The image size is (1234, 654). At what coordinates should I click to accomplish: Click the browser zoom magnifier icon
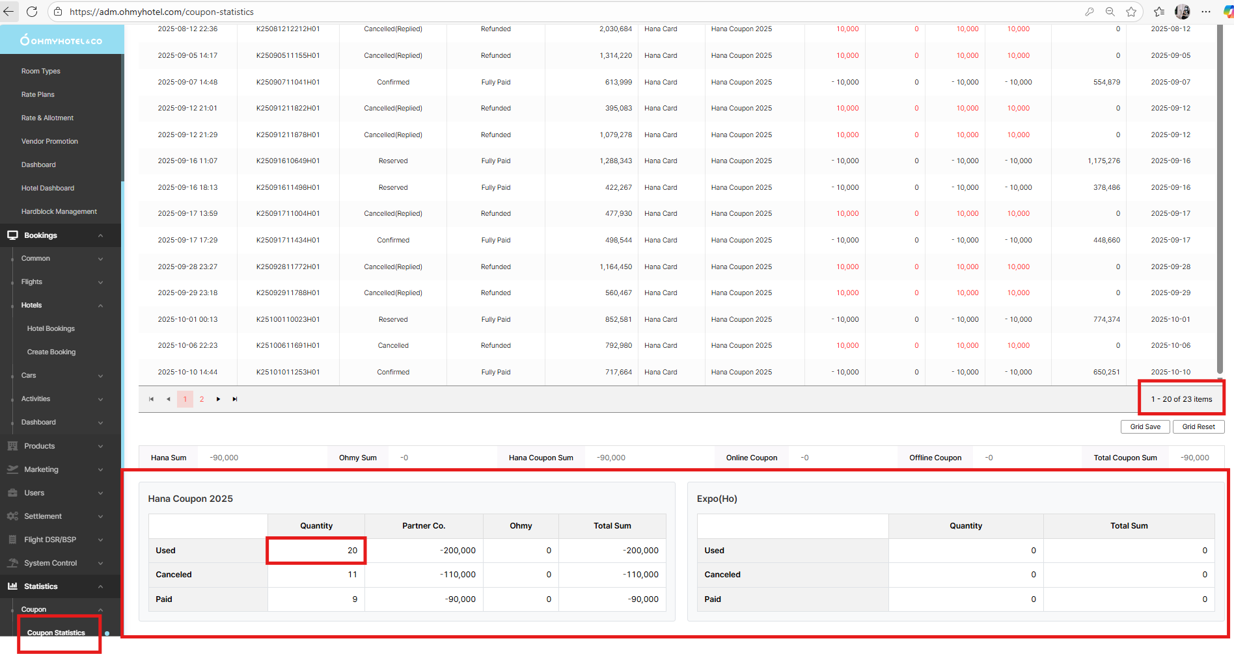pyautogui.click(x=1110, y=12)
